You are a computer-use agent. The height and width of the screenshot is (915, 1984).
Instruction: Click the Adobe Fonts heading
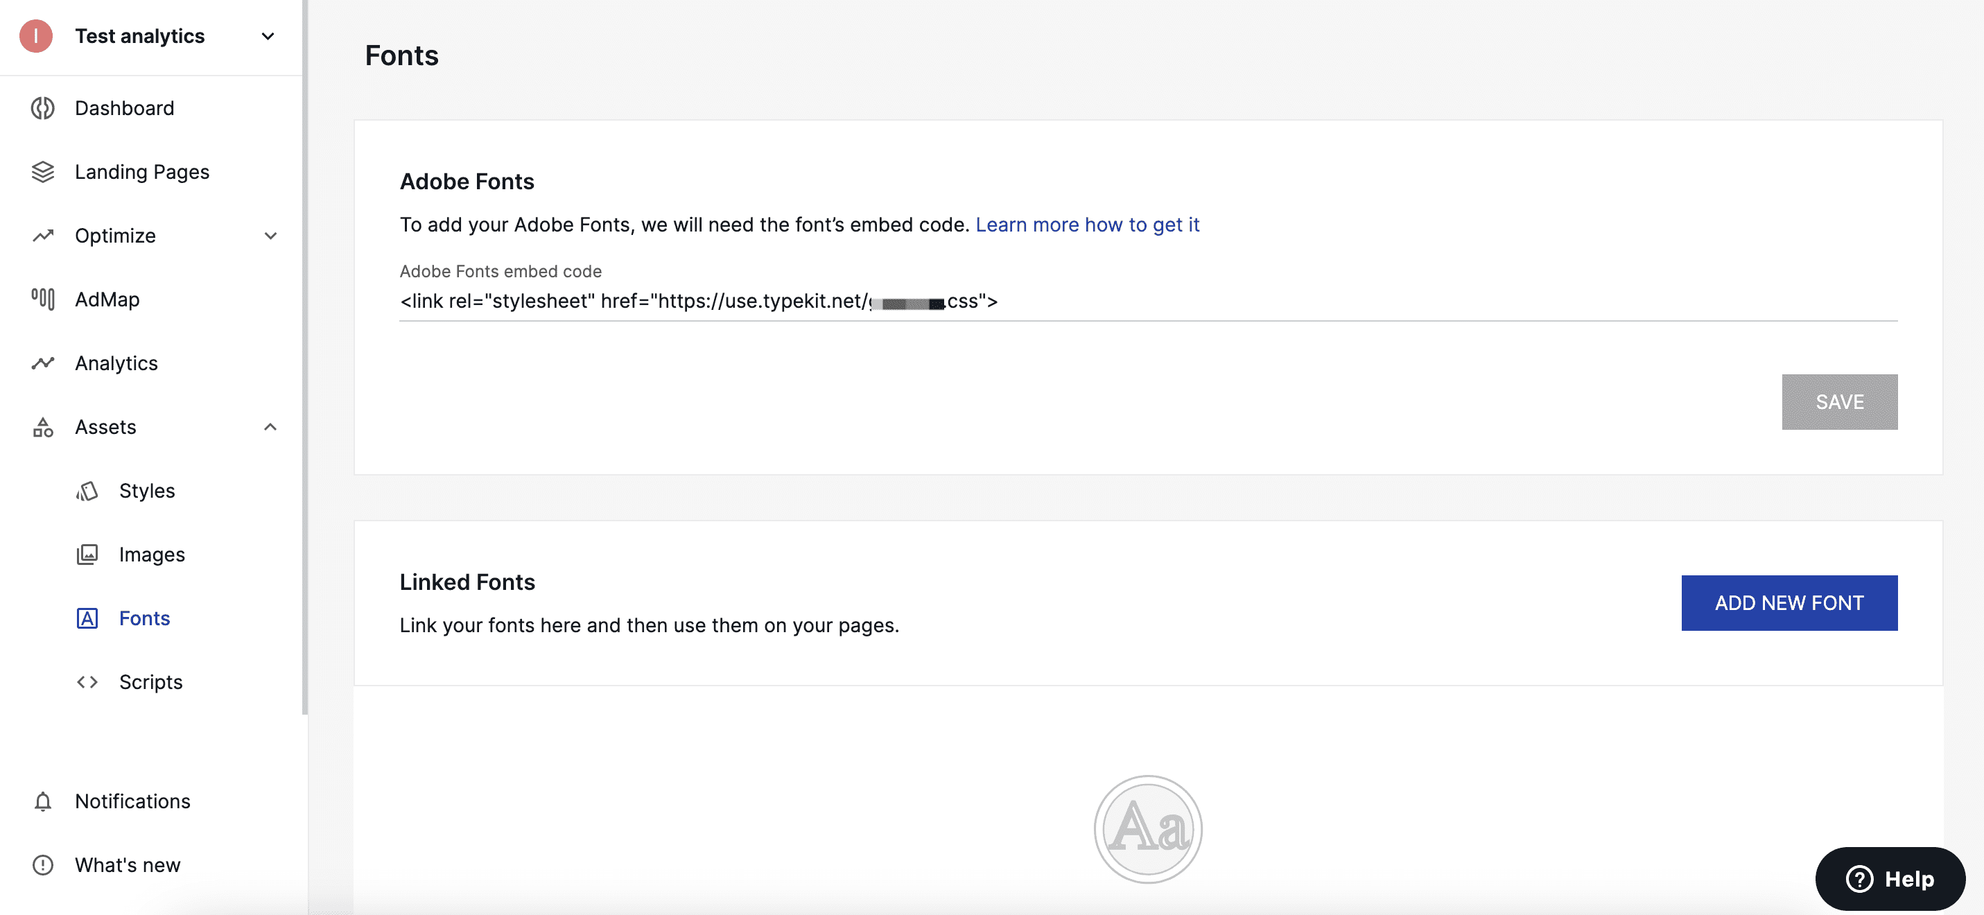click(467, 182)
